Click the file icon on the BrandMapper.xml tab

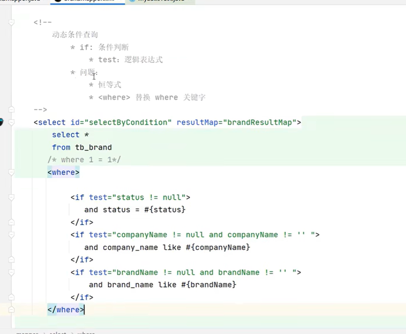[x=58, y=1]
